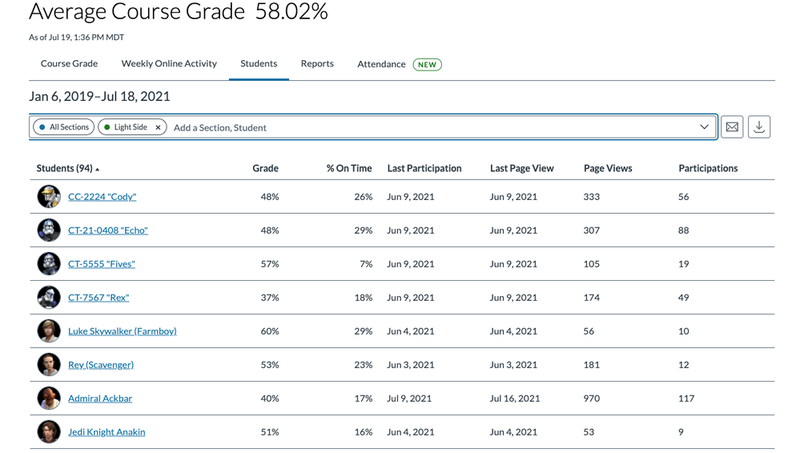This screenshot has width=800, height=453.
Task: Click the envelope message students icon
Action: point(731,127)
